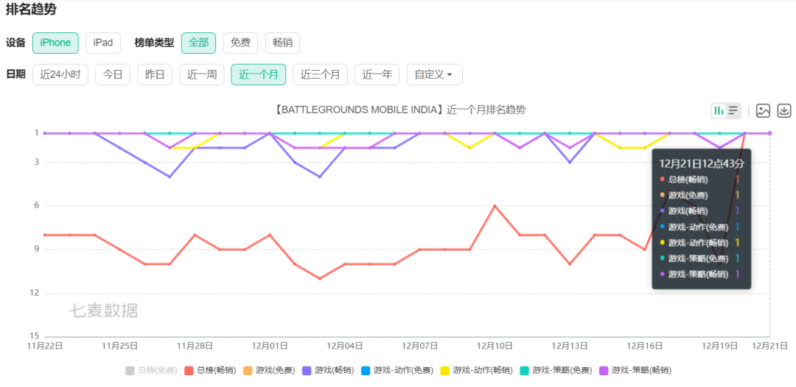Click the 游戏-策略(畅销) row in the tooltip
The height and width of the screenshot is (387, 796).
pyautogui.click(x=701, y=274)
